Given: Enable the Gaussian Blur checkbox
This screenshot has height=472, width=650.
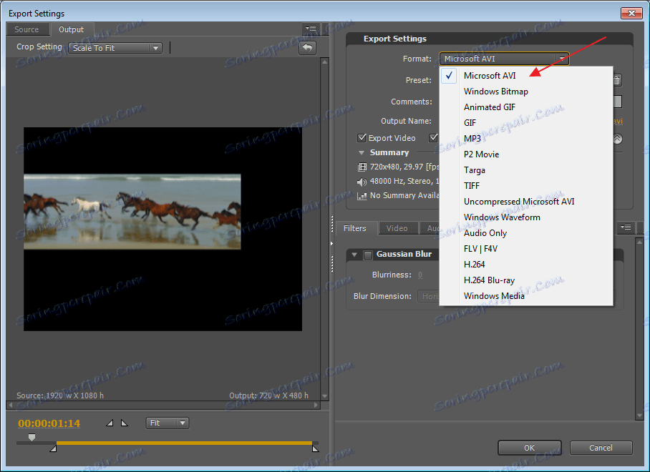Looking at the screenshot, I should point(368,255).
